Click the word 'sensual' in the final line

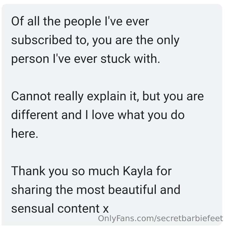(x=33, y=208)
